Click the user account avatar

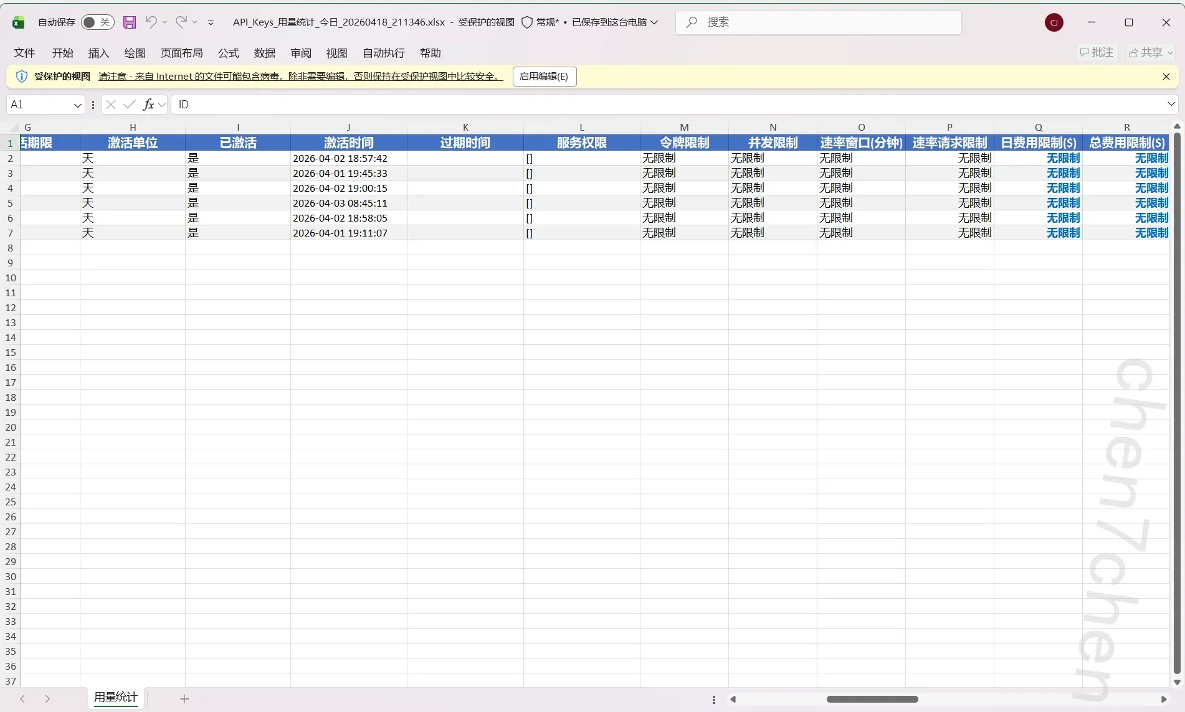(1054, 22)
